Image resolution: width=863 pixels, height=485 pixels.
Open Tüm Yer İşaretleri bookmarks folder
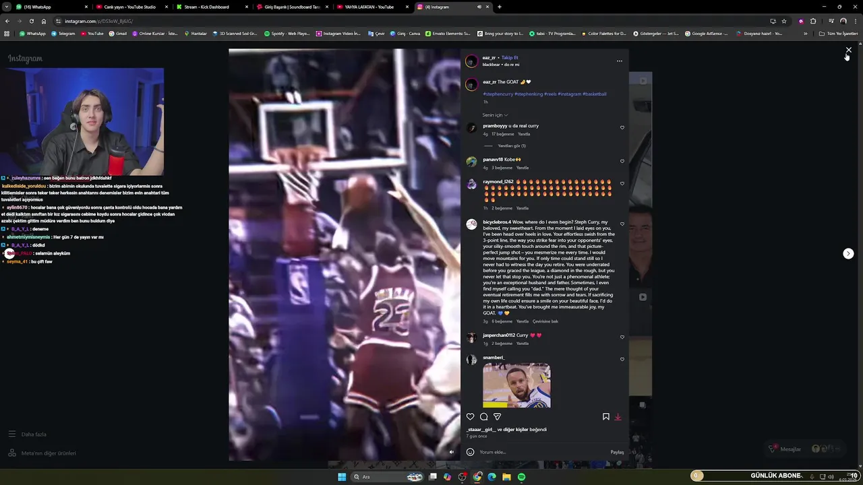[839, 33]
